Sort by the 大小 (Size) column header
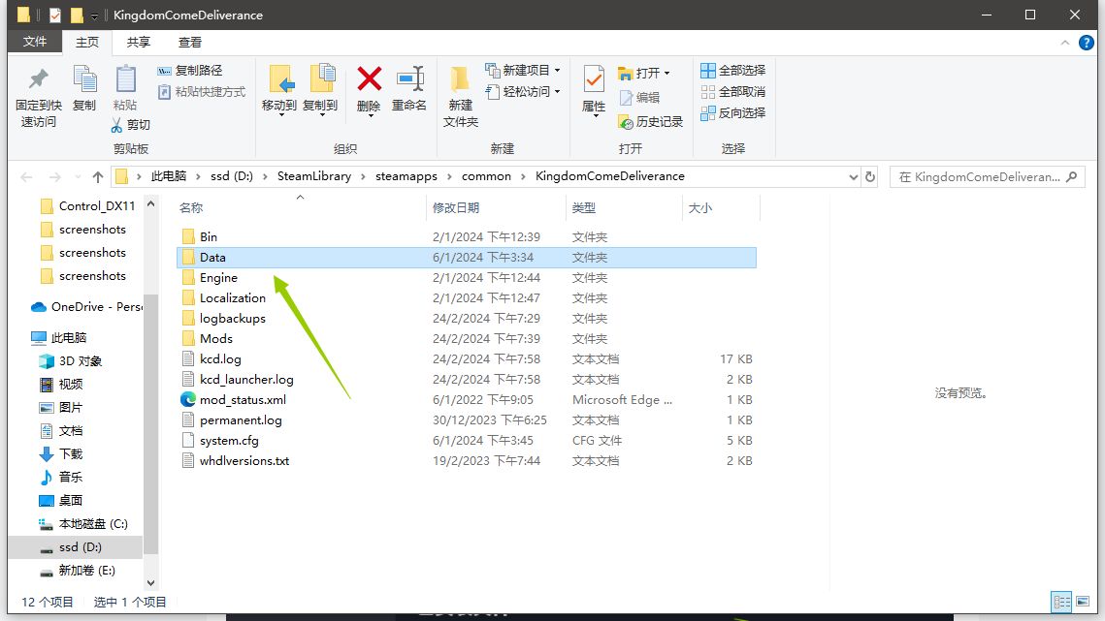The height and width of the screenshot is (621, 1105). tap(699, 207)
